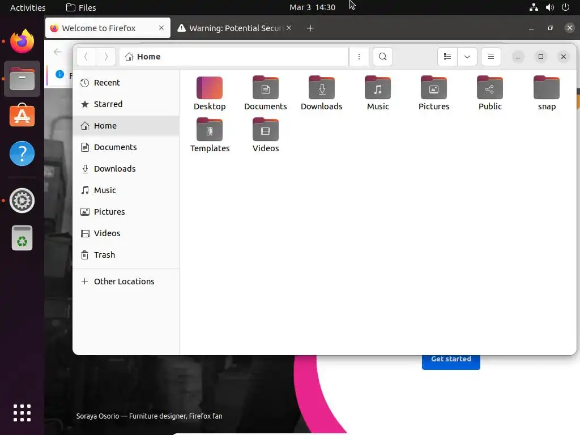Image resolution: width=580 pixels, height=435 pixels.
Task: Click the search magnifier in Files
Action: (382, 57)
